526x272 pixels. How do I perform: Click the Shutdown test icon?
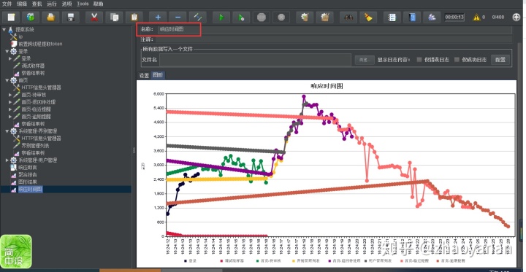point(281,17)
